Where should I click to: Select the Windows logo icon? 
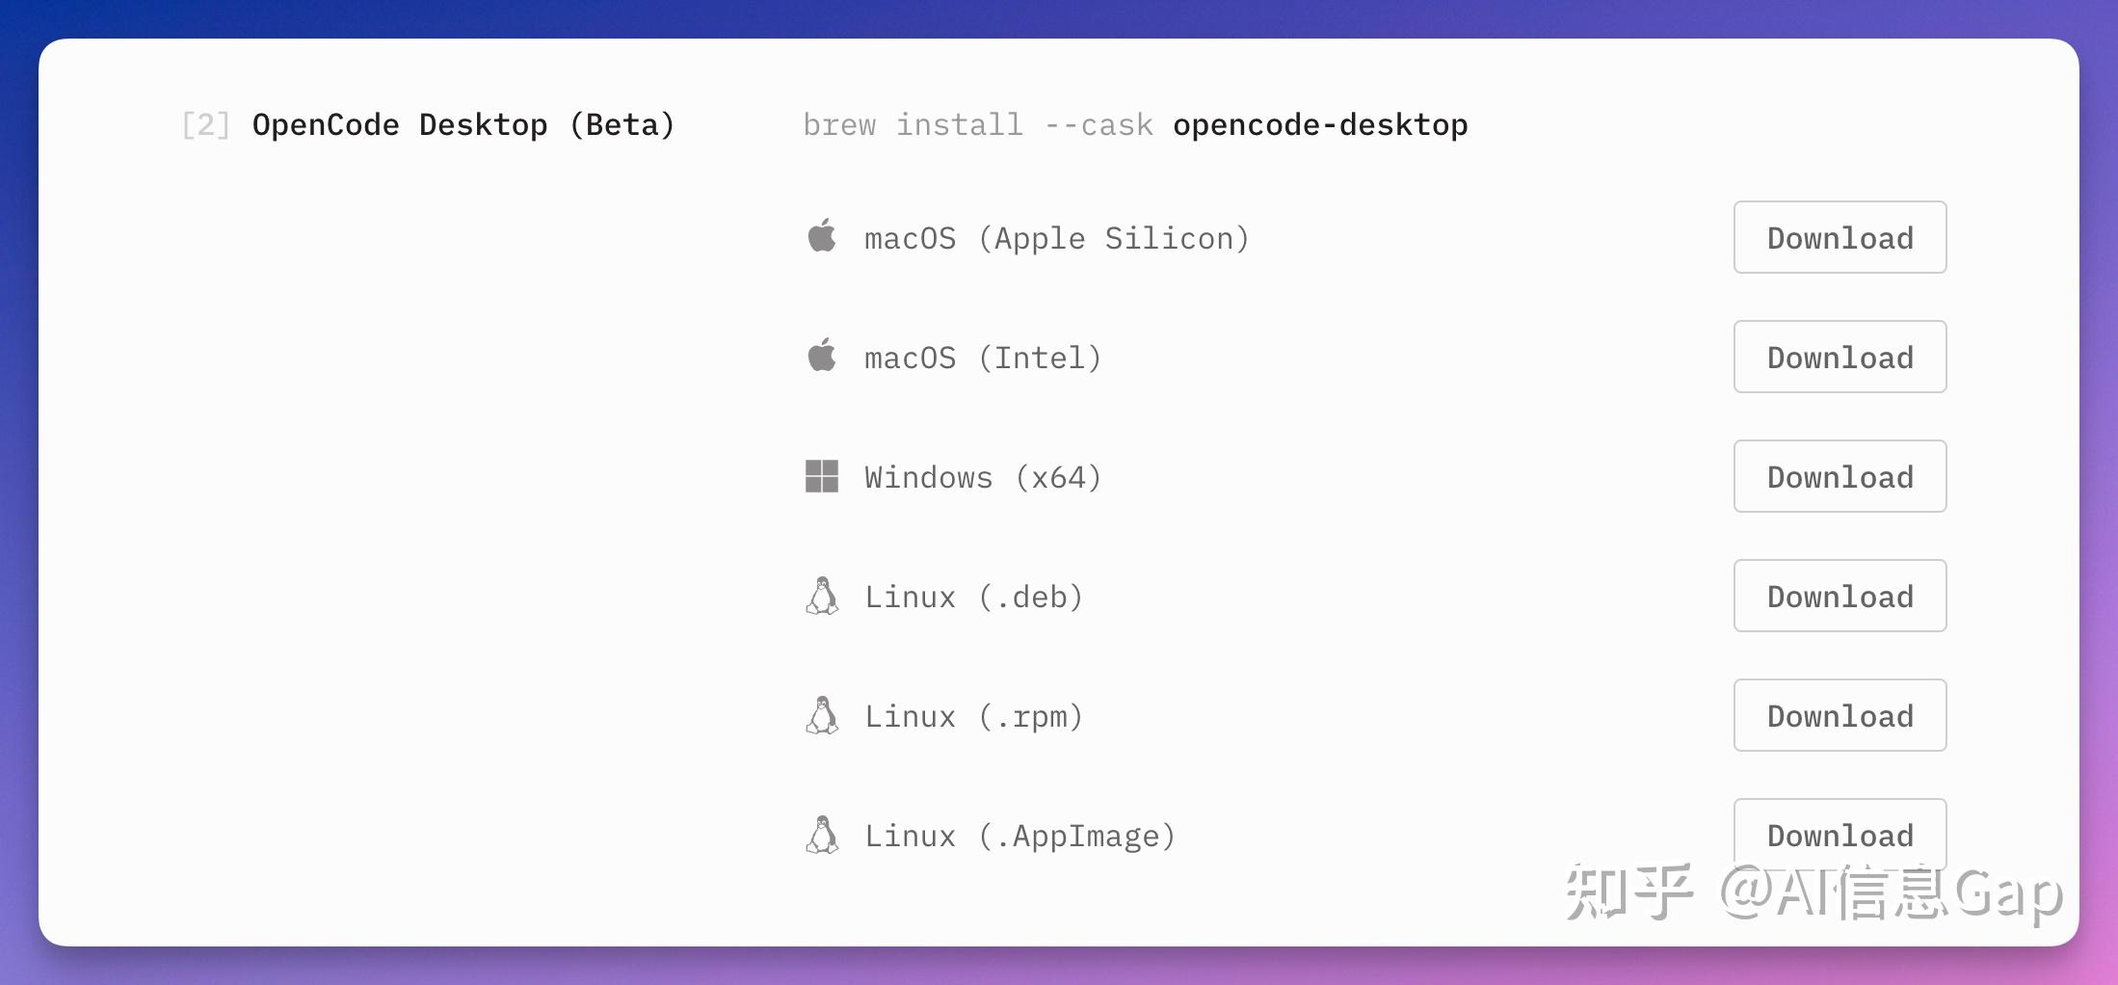click(x=822, y=475)
